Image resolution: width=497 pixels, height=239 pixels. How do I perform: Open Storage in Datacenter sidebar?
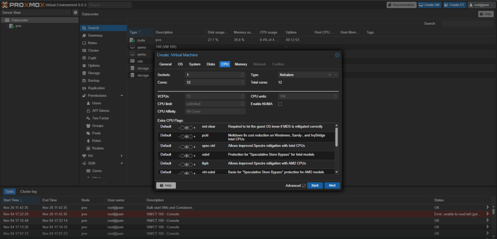point(94,73)
